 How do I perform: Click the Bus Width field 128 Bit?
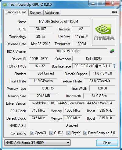[102, 88]
